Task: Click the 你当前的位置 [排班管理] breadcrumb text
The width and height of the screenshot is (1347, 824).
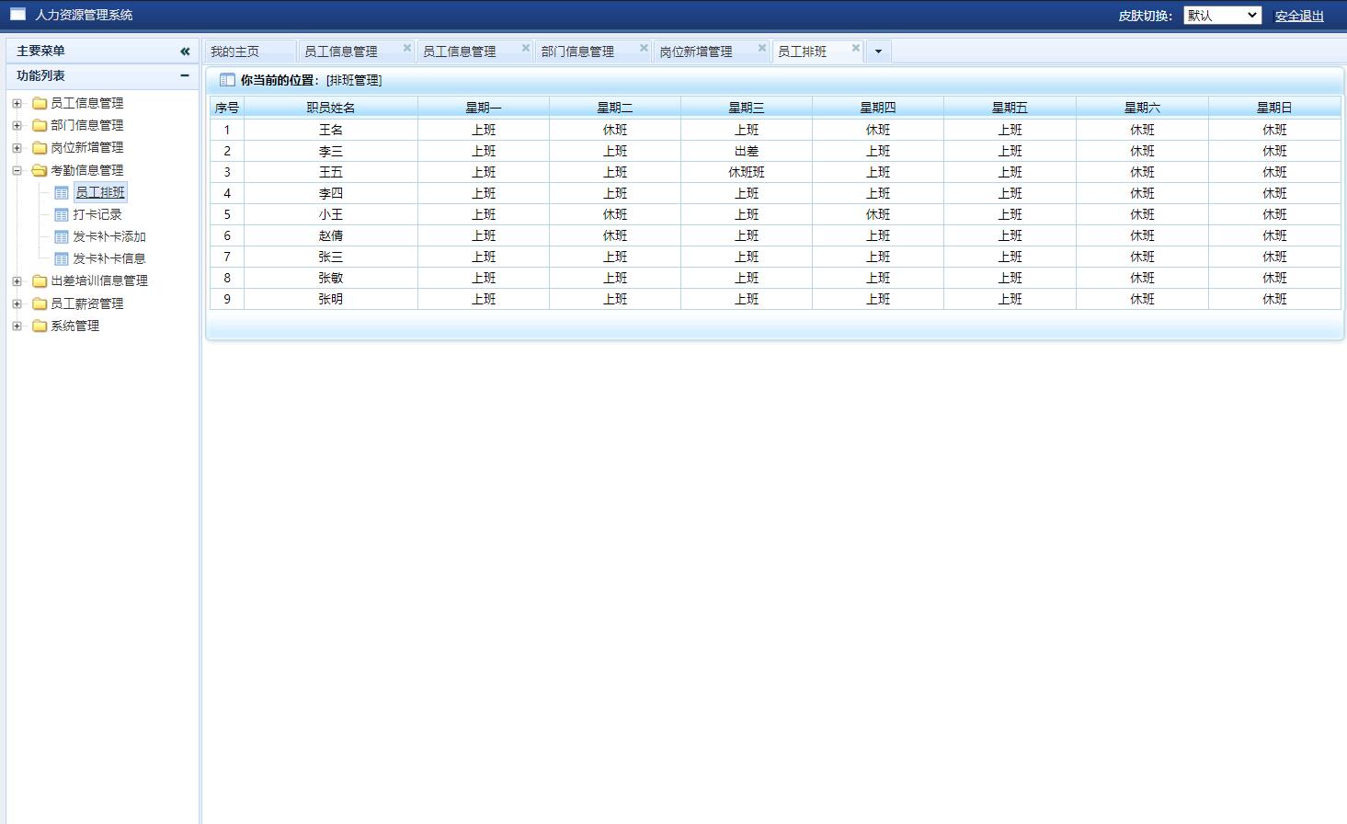Action: 312,80
